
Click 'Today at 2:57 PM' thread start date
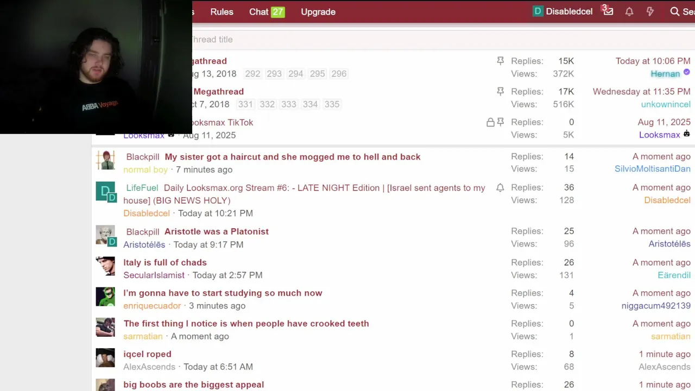(228, 275)
